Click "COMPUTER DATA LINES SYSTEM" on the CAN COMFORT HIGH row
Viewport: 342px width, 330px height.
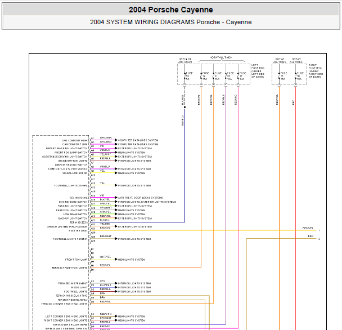click(x=138, y=140)
